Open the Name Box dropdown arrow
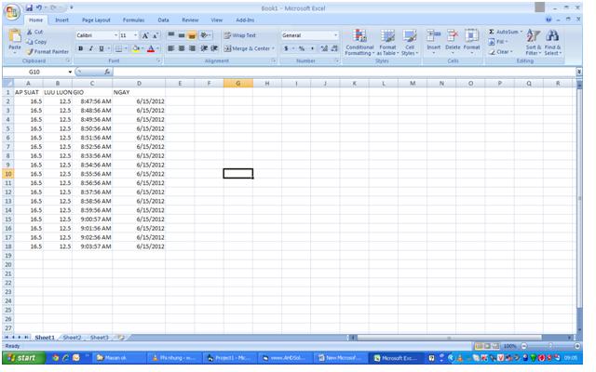 point(69,72)
